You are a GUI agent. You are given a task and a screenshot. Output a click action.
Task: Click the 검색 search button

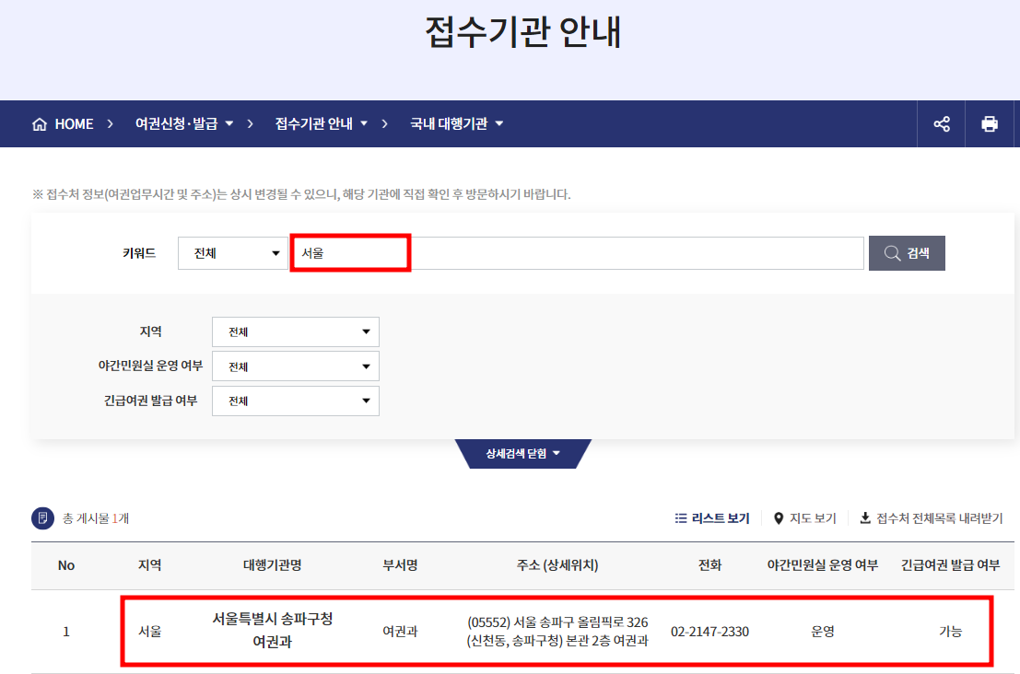pyautogui.click(x=907, y=252)
